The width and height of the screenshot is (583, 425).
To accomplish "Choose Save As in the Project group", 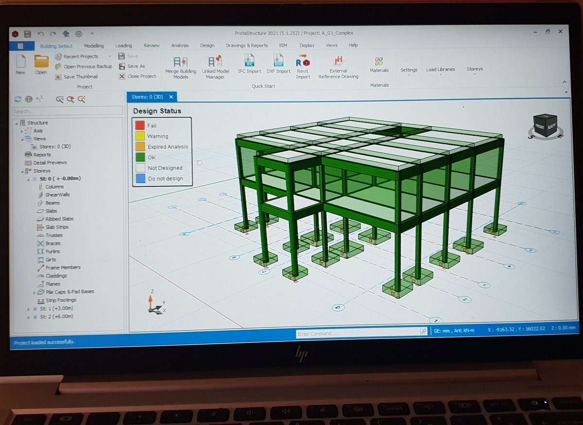I will point(132,66).
